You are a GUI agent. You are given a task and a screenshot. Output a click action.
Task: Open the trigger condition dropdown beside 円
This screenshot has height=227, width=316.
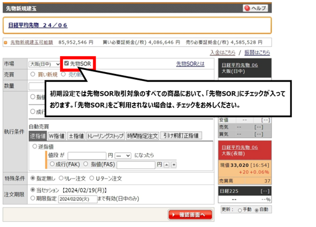pyautogui.click(x=123, y=155)
